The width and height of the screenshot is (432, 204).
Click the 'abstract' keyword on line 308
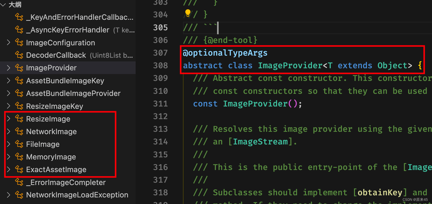203,66
